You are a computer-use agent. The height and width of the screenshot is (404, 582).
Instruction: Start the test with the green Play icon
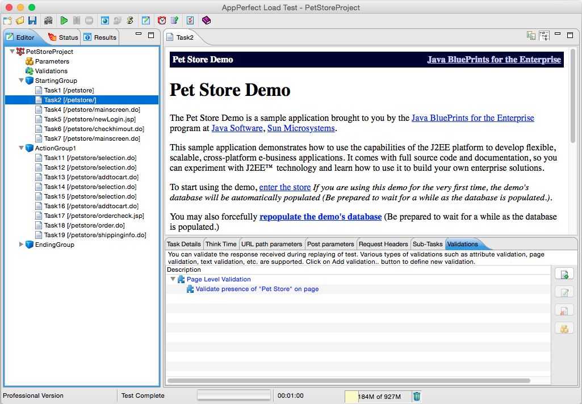tap(64, 20)
